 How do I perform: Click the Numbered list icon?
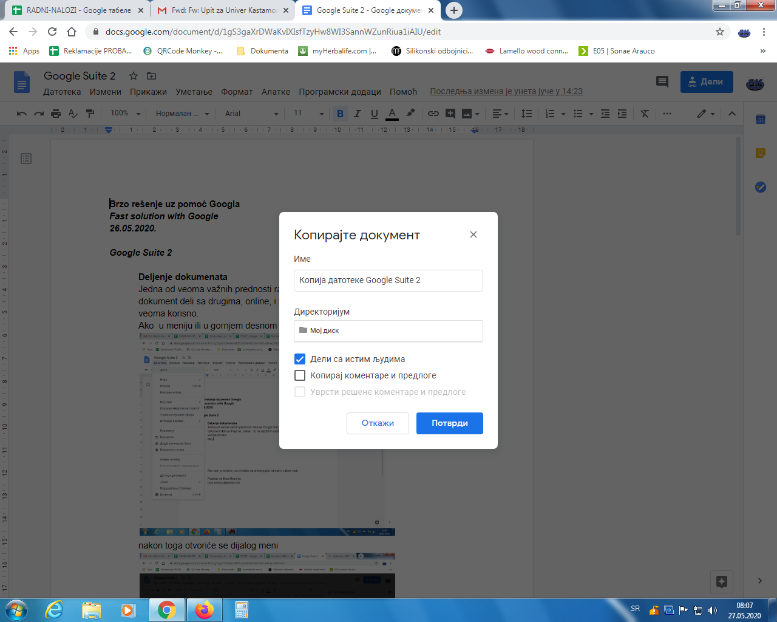tap(550, 114)
